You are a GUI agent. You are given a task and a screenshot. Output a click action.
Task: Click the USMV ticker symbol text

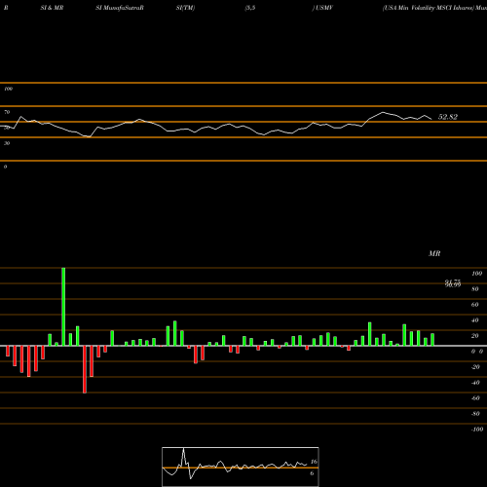[x=323, y=8]
